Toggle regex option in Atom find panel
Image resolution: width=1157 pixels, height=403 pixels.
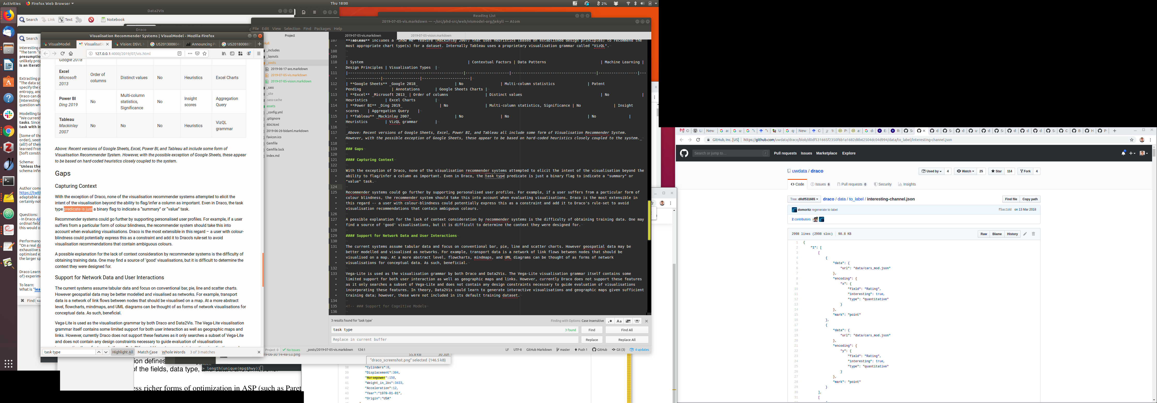(x=610, y=321)
